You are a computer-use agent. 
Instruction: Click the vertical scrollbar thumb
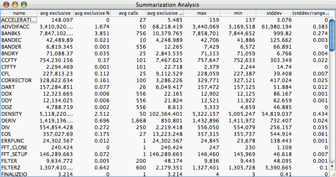pos(332,35)
